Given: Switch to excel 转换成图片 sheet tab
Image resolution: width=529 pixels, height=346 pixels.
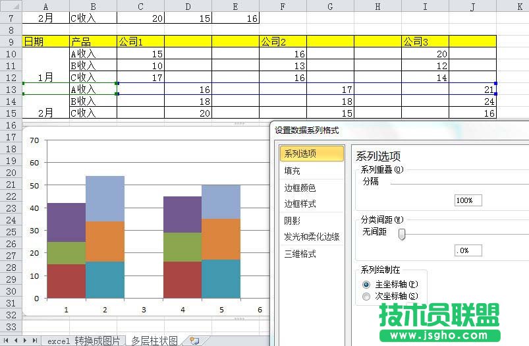Looking at the screenshot, I should coord(83,341).
